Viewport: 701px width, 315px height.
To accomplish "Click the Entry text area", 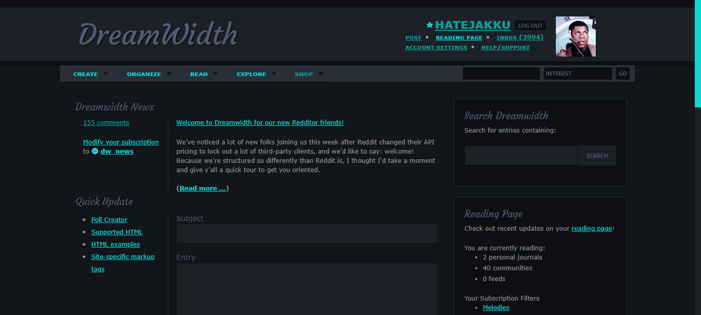I will click(307, 289).
